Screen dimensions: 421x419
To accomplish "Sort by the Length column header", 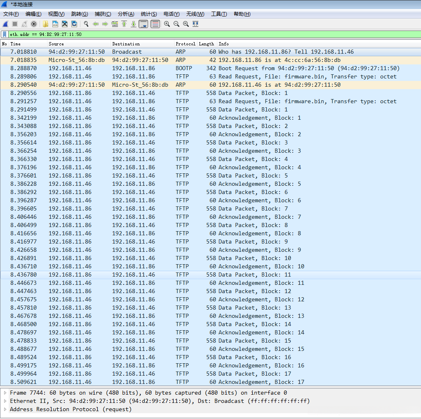I will (207, 44).
